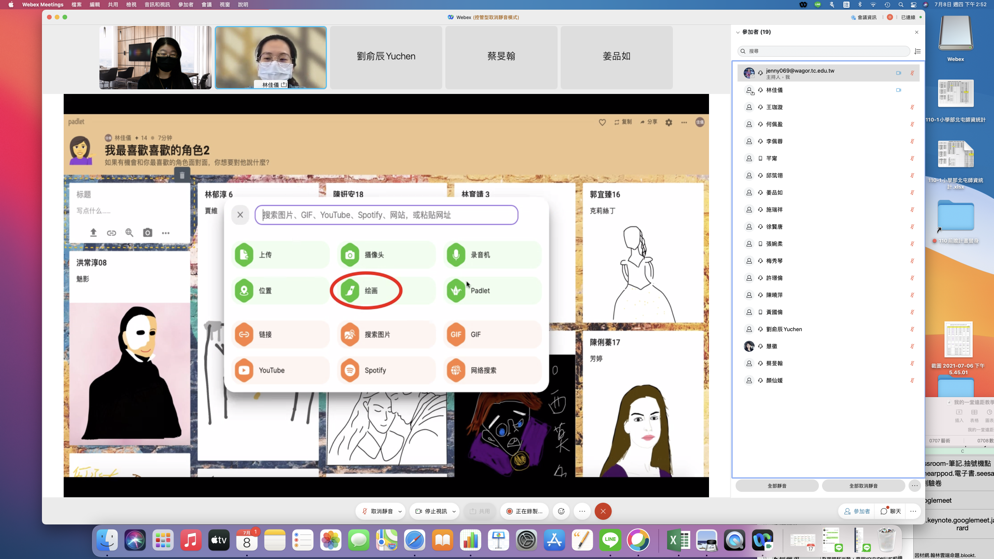Click the 全部取消靜音 button
The height and width of the screenshot is (559, 994).
[x=864, y=486]
